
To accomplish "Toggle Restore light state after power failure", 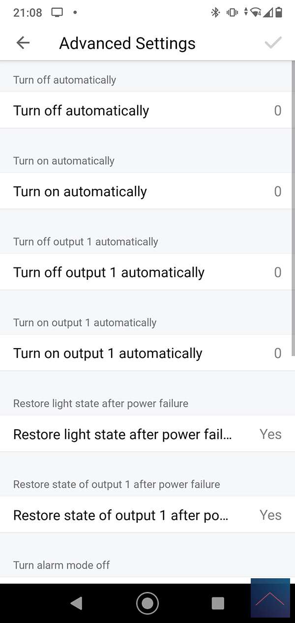I will (122, 434).
